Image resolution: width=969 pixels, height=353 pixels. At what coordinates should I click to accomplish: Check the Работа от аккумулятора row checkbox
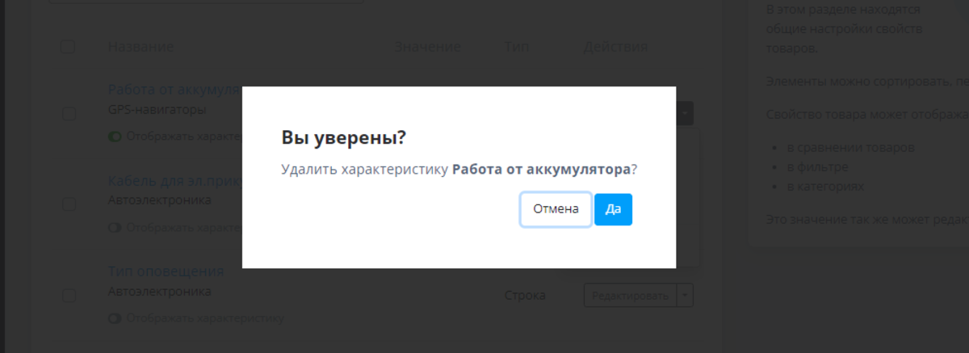pos(69,113)
